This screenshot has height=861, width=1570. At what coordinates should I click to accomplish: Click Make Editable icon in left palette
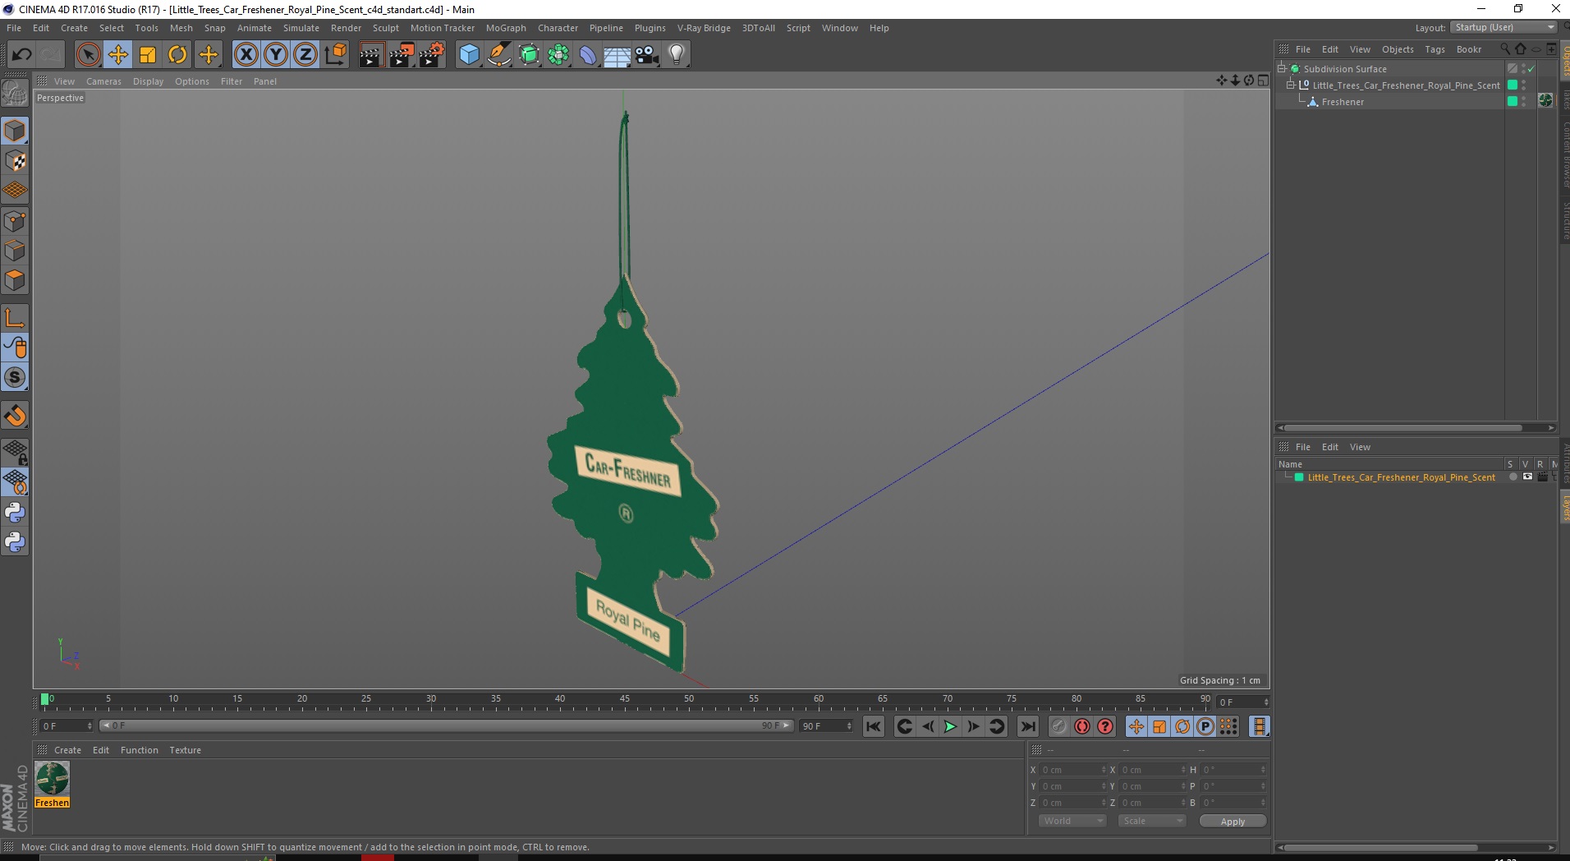[x=15, y=94]
